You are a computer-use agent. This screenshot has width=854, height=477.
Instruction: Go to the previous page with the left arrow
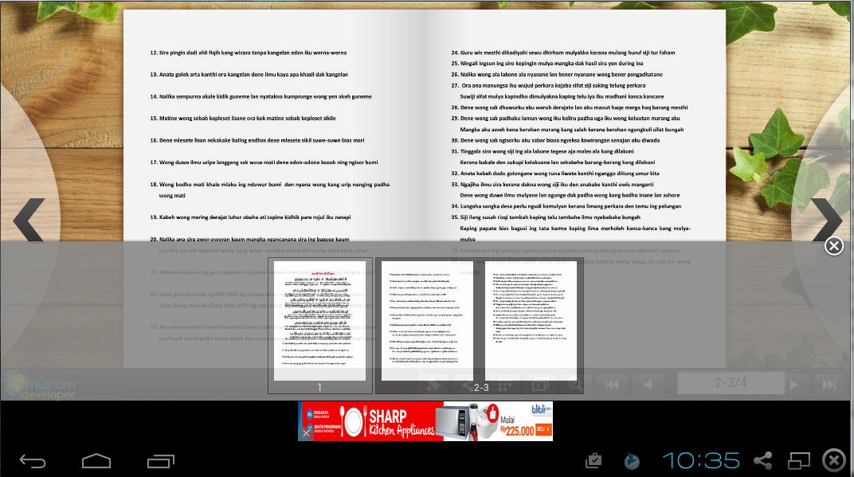click(x=29, y=221)
